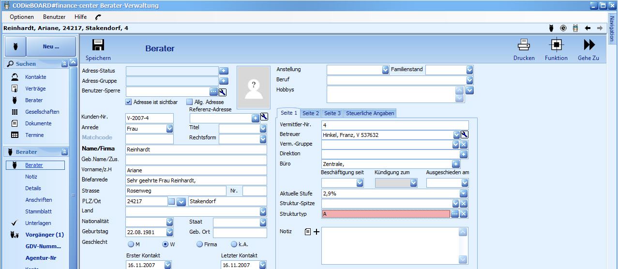618x269 pixels.
Task: Select gender radio button W
Action: [165, 244]
